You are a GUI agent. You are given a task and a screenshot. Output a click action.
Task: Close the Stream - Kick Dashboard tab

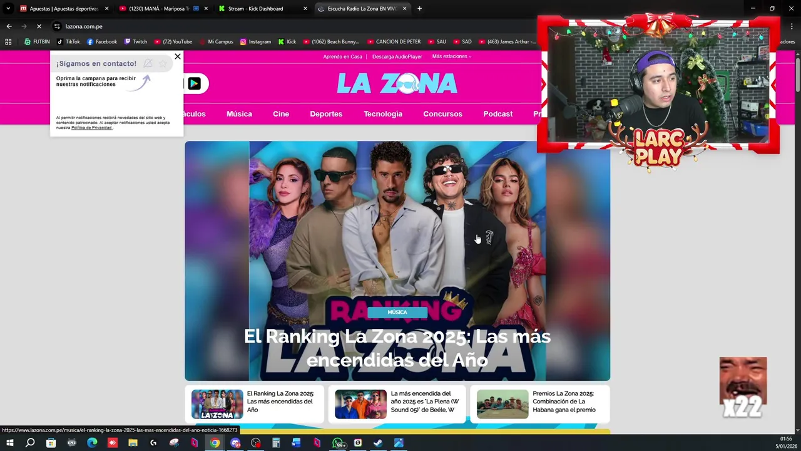point(305,9)
